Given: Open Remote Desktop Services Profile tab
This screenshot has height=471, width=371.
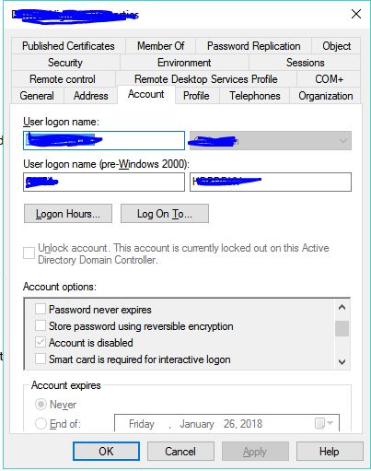Looking at the screenshot, I should [206, 79].
